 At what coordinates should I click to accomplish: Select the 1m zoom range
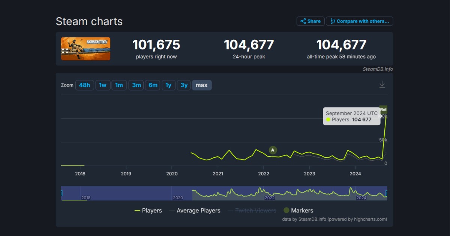coord(119,85)
